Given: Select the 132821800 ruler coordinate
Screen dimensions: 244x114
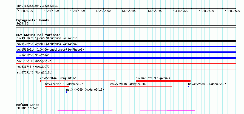Looking at the screenshot, I should point(51,11).
